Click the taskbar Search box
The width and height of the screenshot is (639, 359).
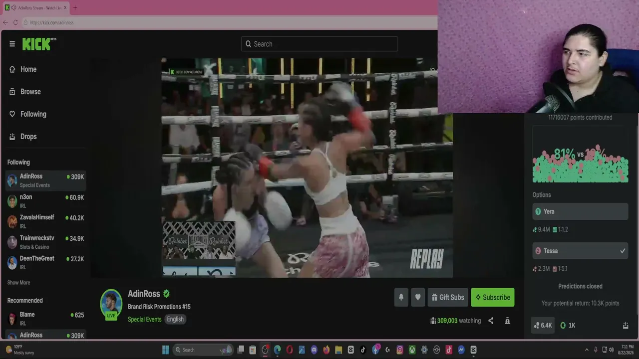203,350
